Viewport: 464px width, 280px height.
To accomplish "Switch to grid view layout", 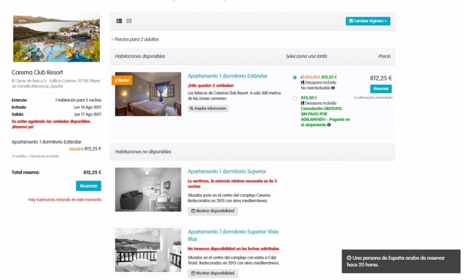I will coord(129,21).
